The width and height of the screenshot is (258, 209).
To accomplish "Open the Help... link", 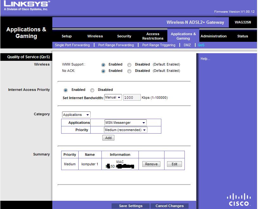I will [205, 59].
